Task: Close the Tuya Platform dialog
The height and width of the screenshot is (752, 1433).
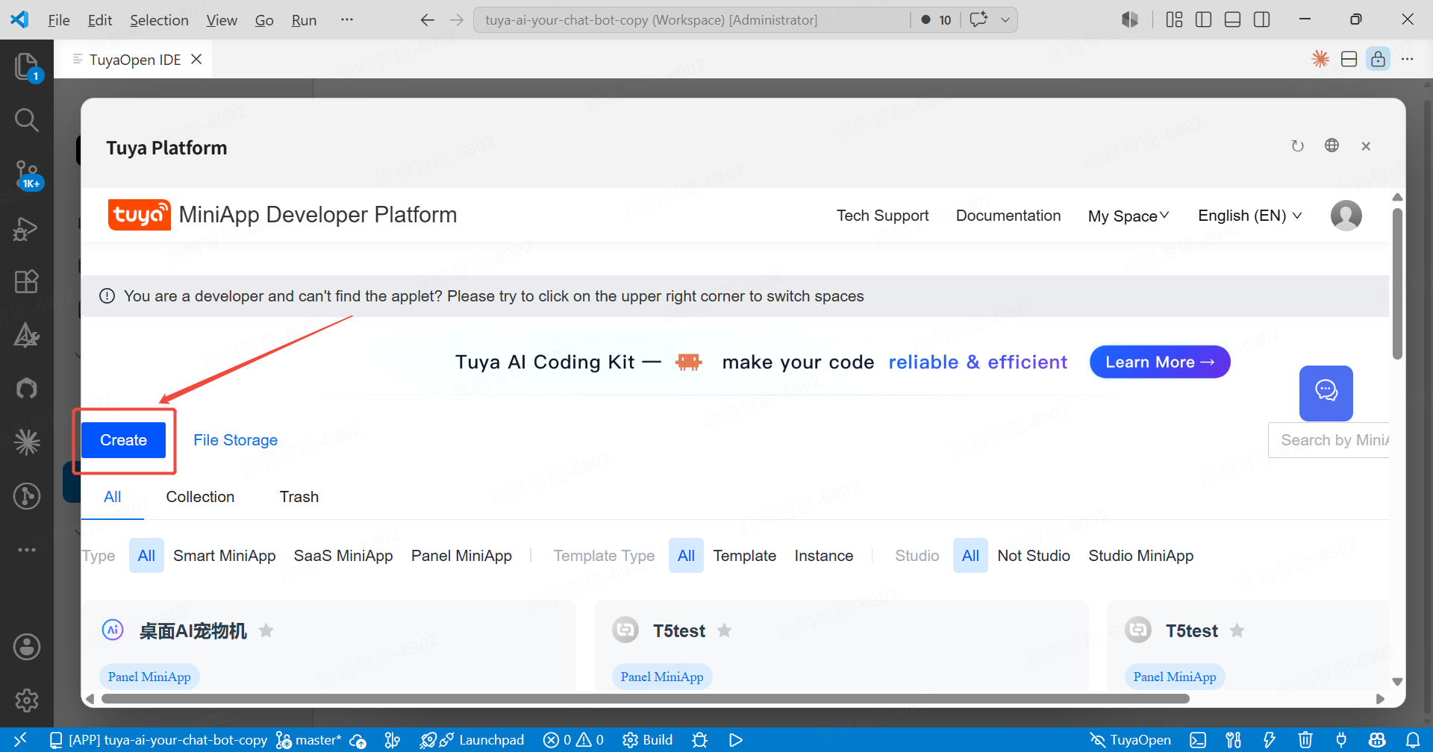Action: [1366, 146]
